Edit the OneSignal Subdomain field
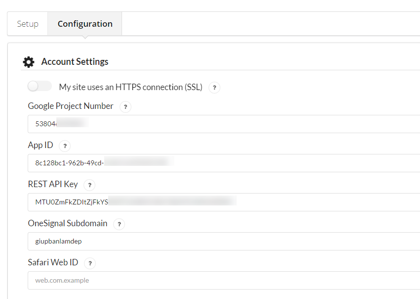The image size is (420, 299). coord(222,241)
